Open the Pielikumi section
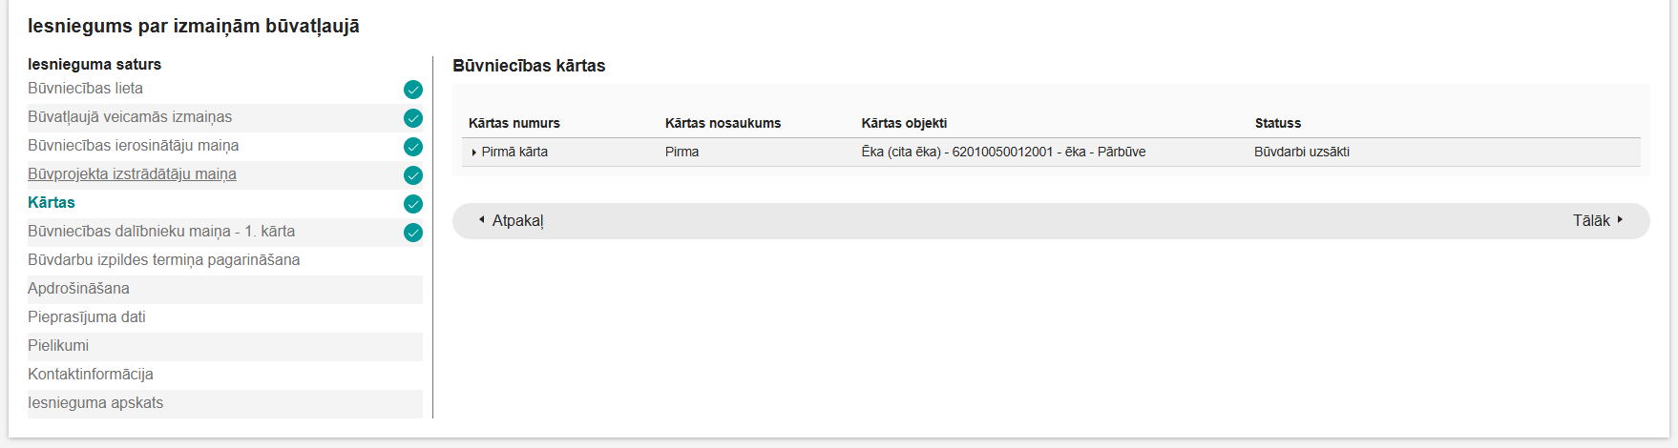Image resolution: width=1678 pixels, height=448 pixels. click(58, 346)
